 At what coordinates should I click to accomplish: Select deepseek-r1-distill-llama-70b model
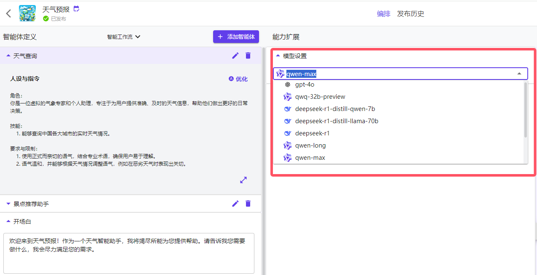tap(398, 121)
